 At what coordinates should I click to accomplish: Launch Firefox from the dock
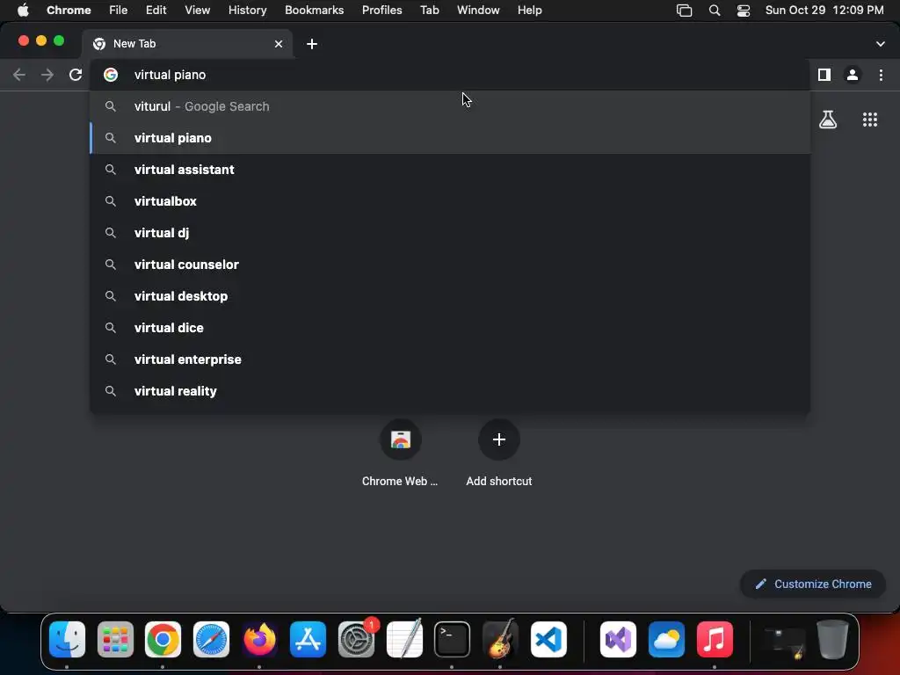click(259, 640)
